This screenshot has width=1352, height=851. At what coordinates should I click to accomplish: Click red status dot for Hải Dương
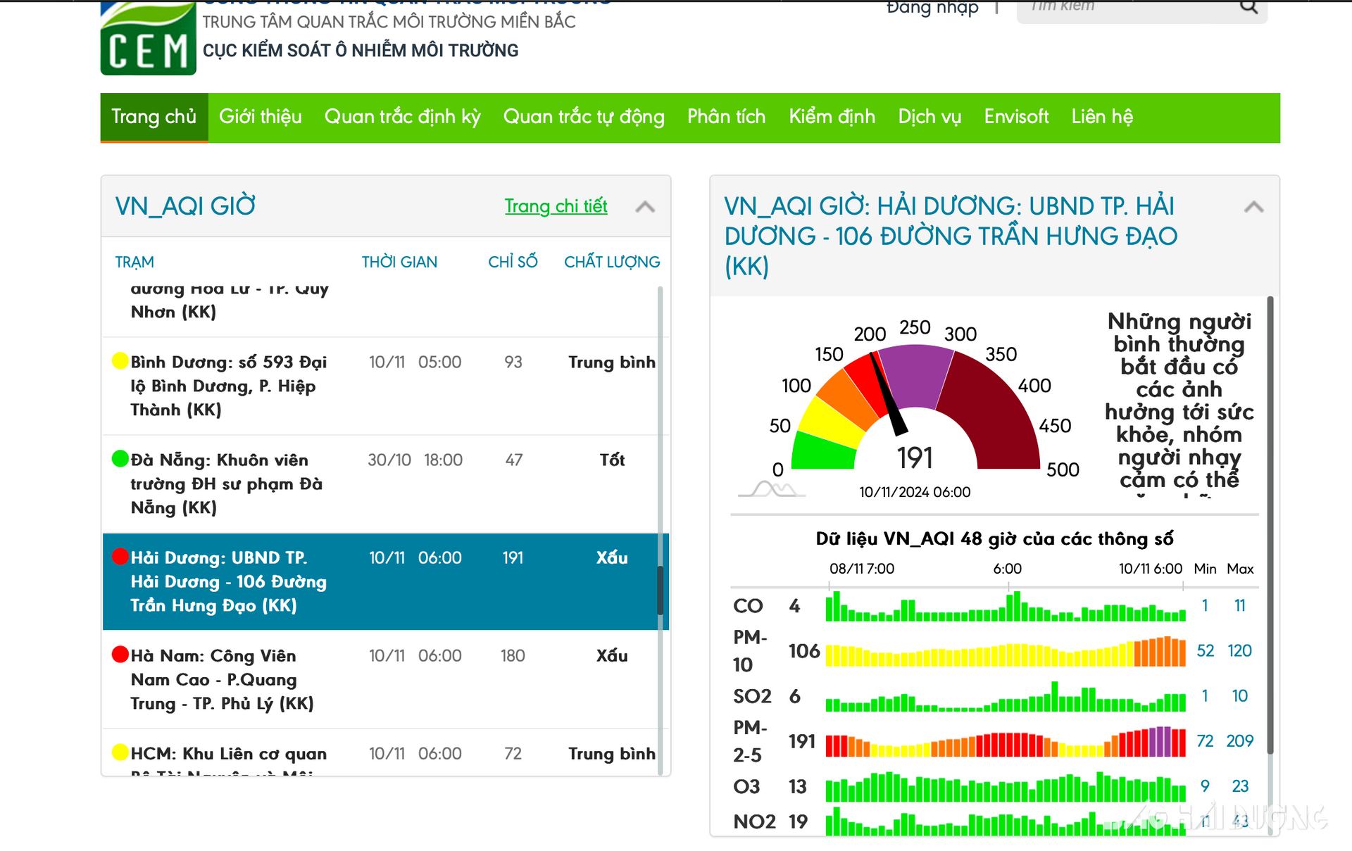[120, 557]
